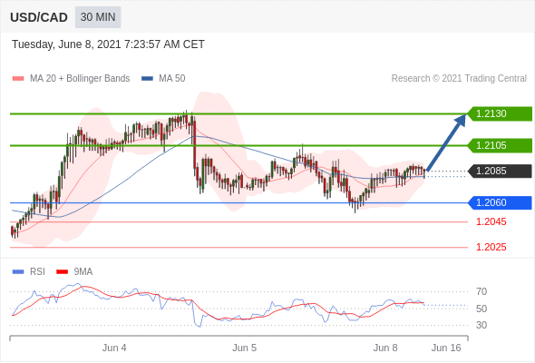Click the Jun 4 date axis label

click(114, 348)
